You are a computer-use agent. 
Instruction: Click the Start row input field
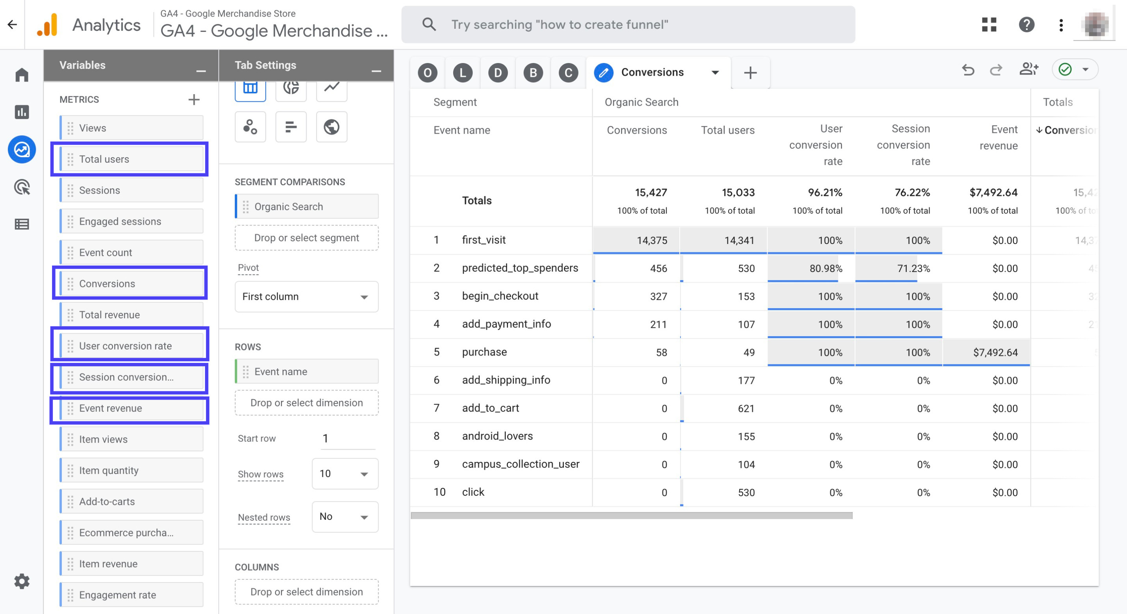coord(348,439)
